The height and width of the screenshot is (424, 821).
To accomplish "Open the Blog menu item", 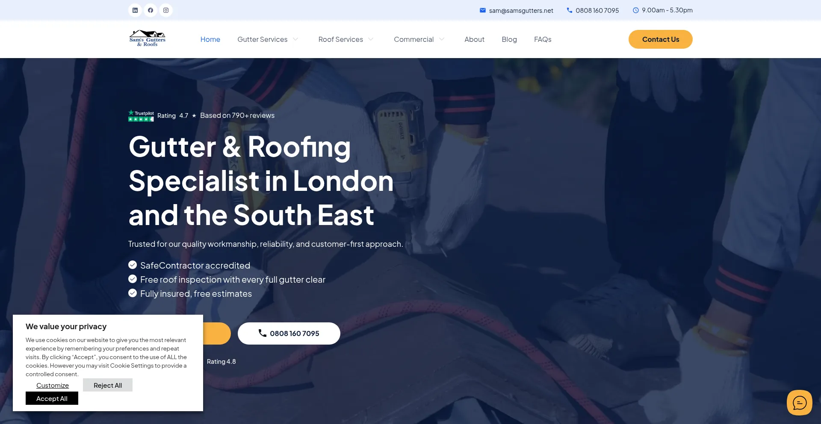I will coord(509,39).
